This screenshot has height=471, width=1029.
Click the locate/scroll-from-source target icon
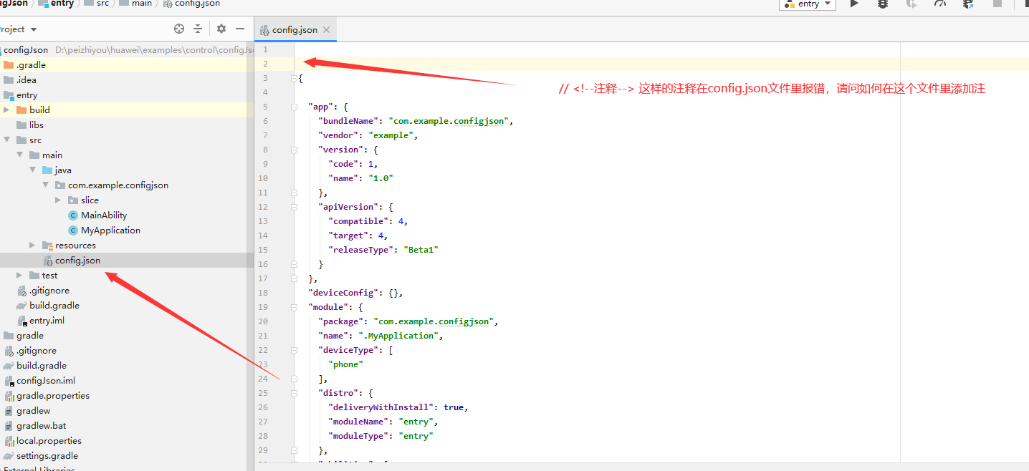(x=179, y=29)
